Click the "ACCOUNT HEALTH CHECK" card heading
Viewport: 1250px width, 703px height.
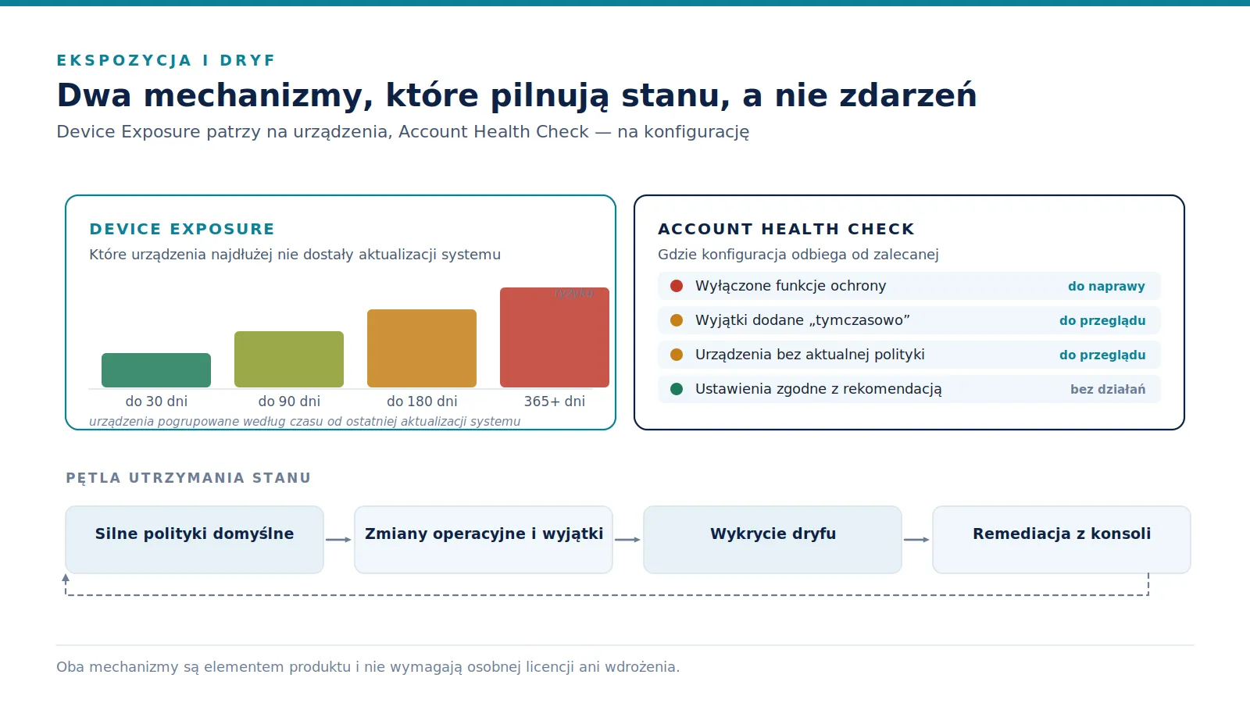coord(786,229)
